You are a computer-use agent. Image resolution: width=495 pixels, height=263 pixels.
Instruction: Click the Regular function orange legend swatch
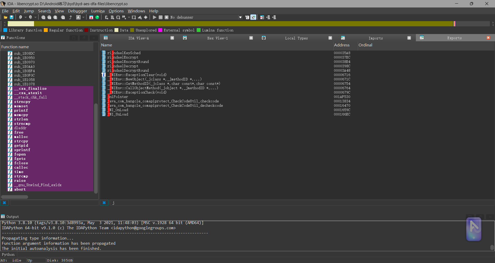click(x=46, y=30)
